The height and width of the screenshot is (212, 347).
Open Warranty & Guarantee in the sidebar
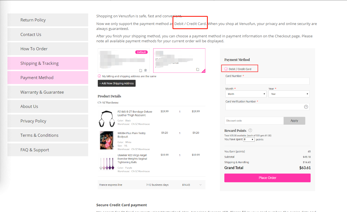[x=48, y=92]
